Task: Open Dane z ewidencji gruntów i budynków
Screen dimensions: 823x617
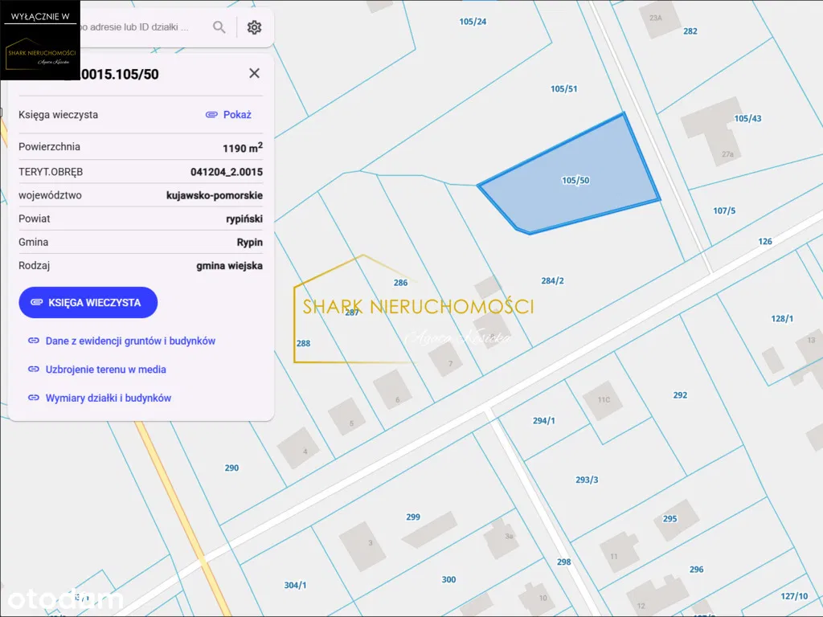Action: (x=131, y=341)
